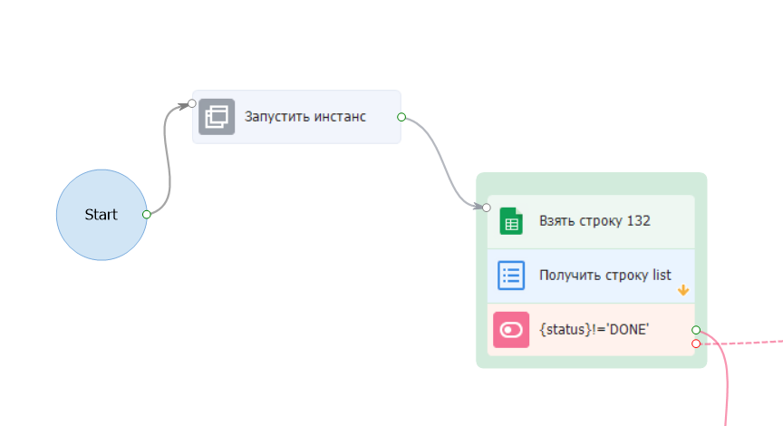The width and height of the screenshot is (783, 426).
Task: Select the Запустить инстанс label
Action: point(305,117)
